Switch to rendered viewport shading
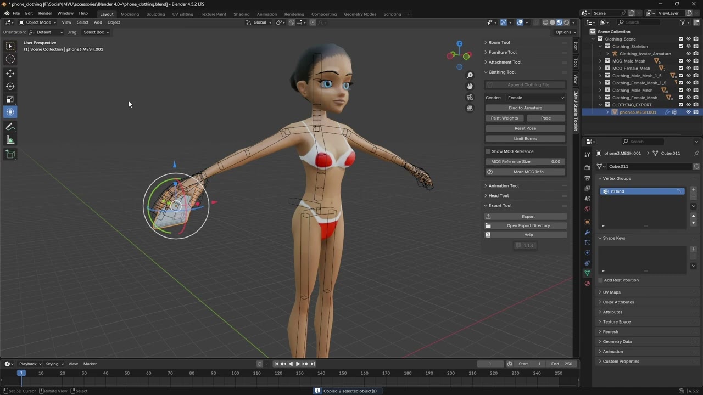Viewport: 703px width, 395px height. [566, 22]
